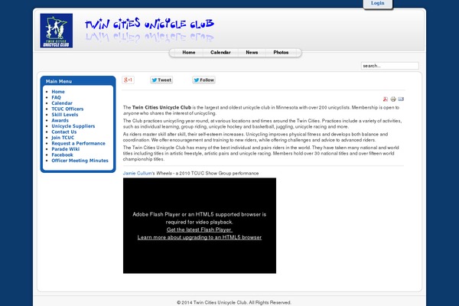Open FAQ in the Main Menu

[x=56, y=97]
